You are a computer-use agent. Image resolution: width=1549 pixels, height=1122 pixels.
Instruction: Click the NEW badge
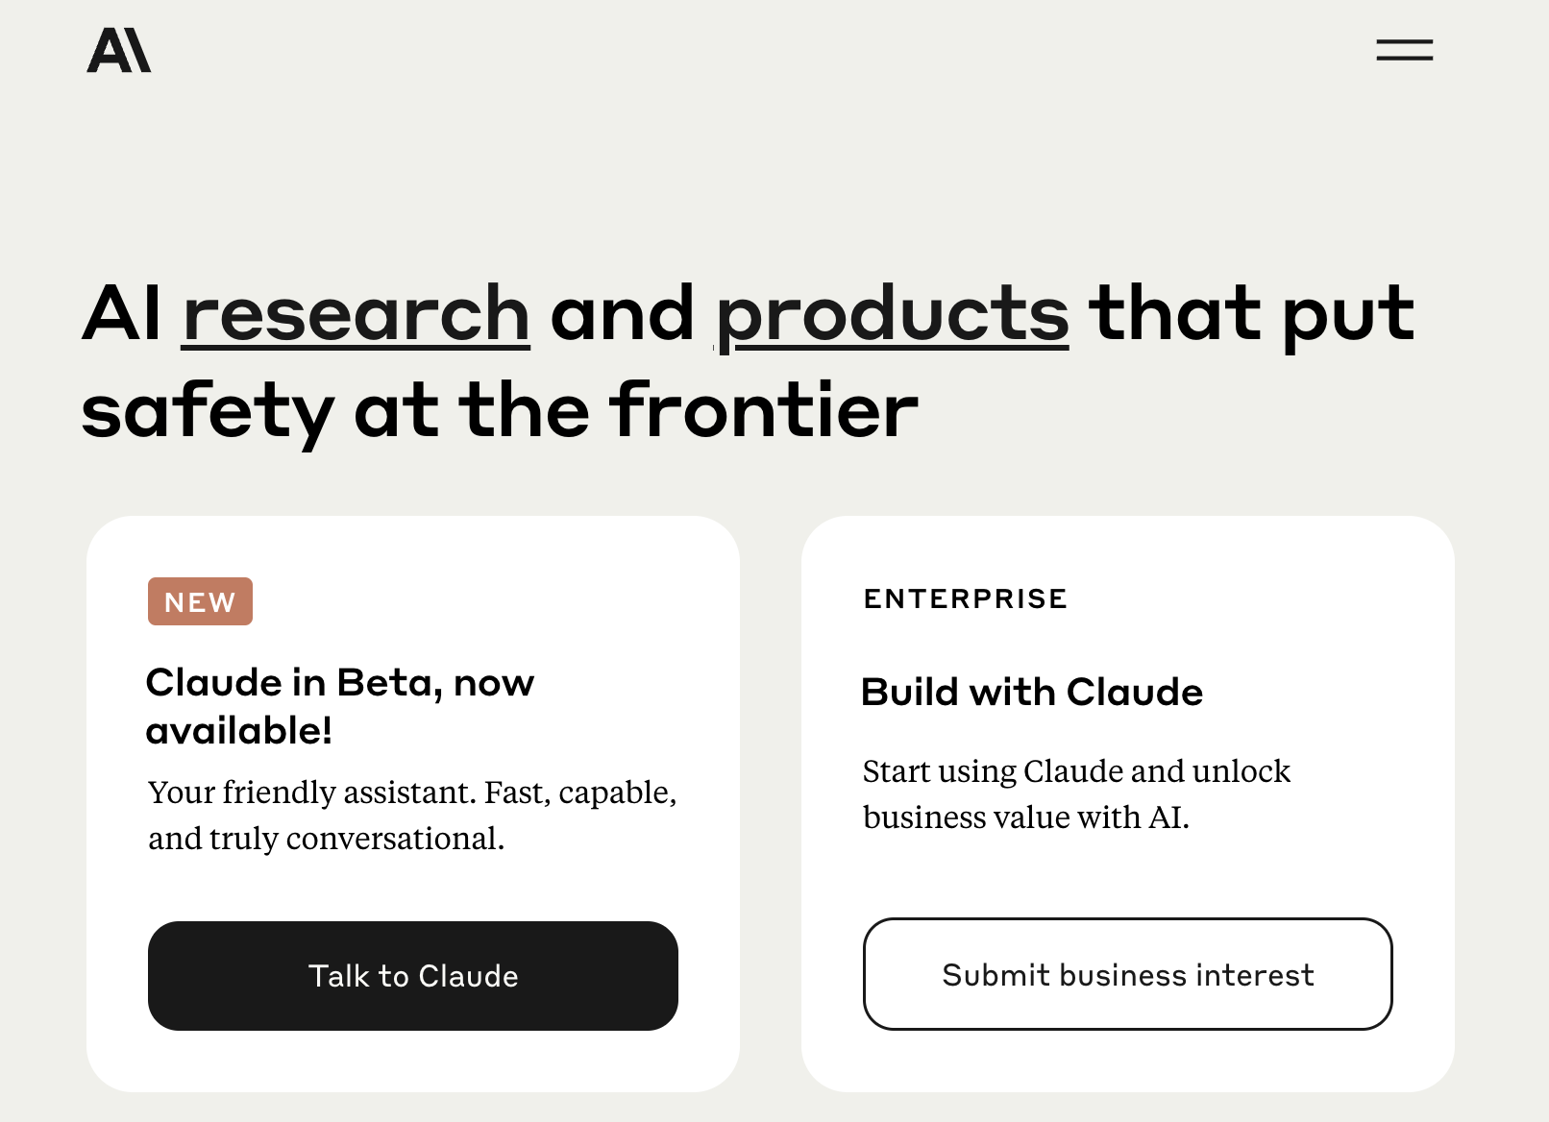click(x=200, y=601)
